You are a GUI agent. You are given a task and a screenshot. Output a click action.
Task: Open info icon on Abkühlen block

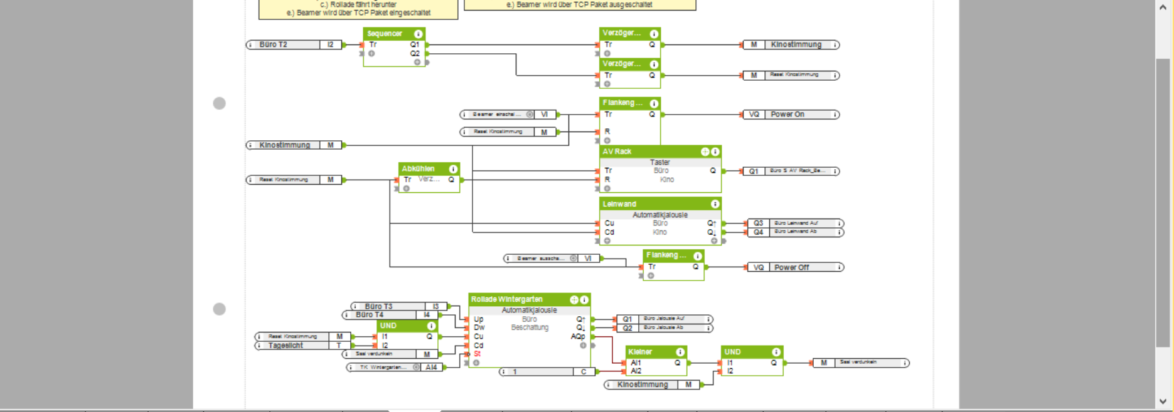[x=453, y=169]
